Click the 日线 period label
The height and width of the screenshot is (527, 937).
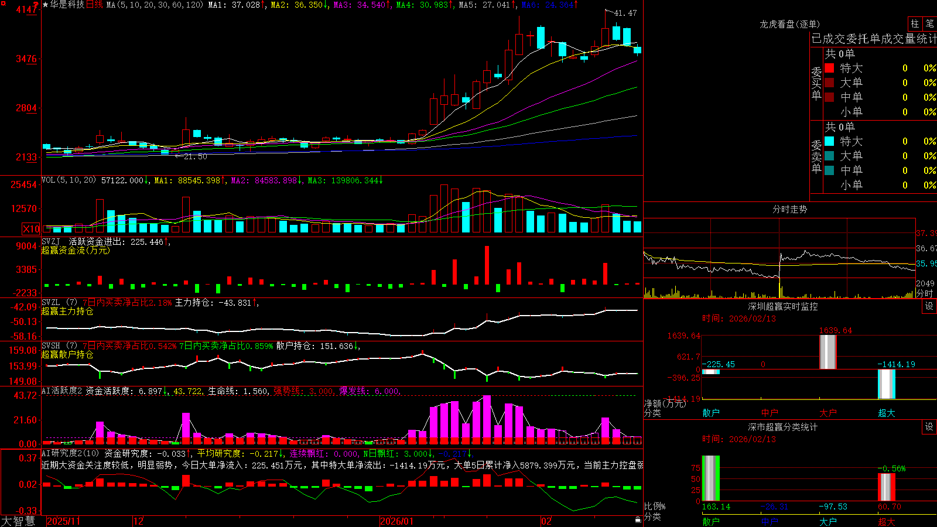[x=94, y=5]
